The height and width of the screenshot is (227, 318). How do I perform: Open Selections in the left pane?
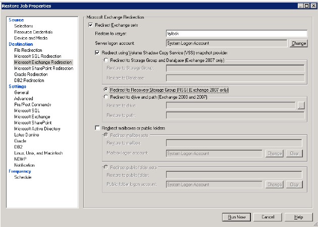click(24, 26)
